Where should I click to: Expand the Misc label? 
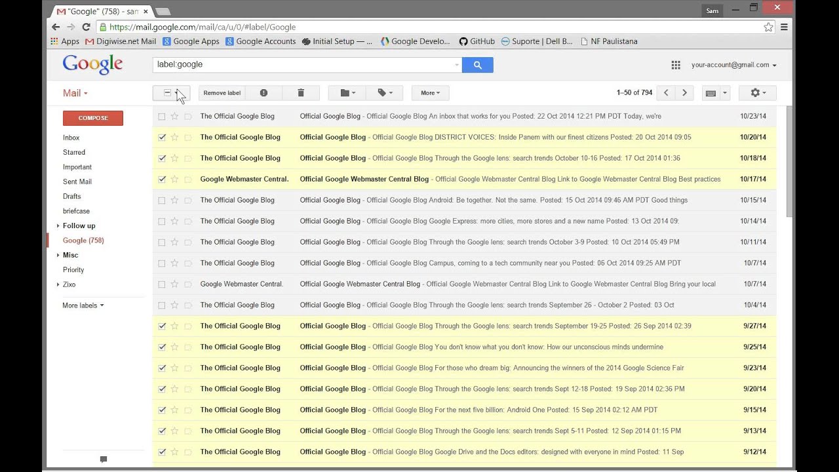(58, 255)
